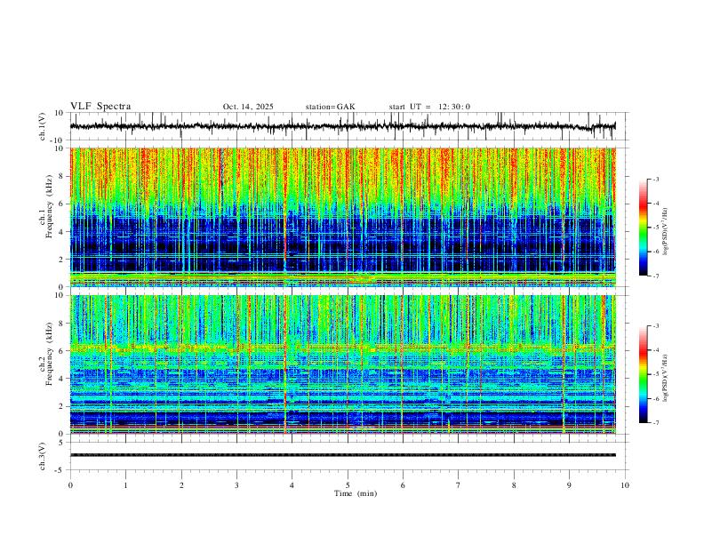Click the time axis tick label "9"
The image size is (704, 544).
pos(569,485)
